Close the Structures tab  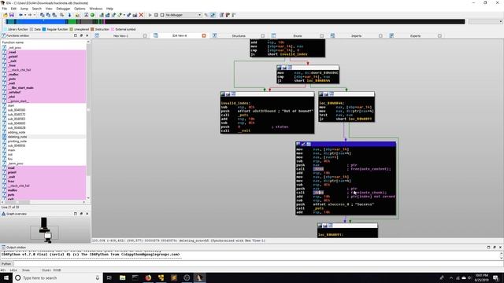[262, 36]
